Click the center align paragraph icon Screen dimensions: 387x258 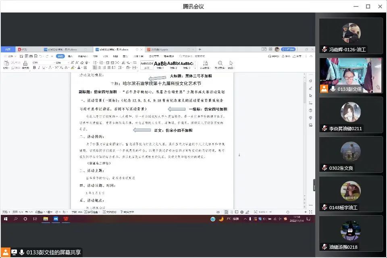[100, 68]
